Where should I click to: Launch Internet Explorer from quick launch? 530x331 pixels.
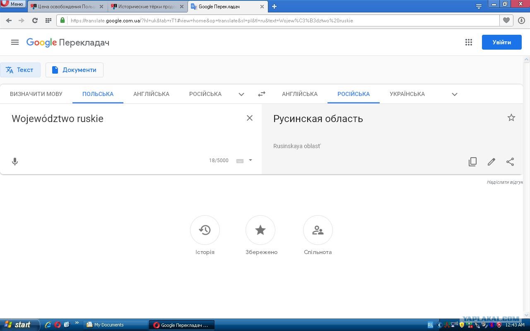tap(48, 325)
